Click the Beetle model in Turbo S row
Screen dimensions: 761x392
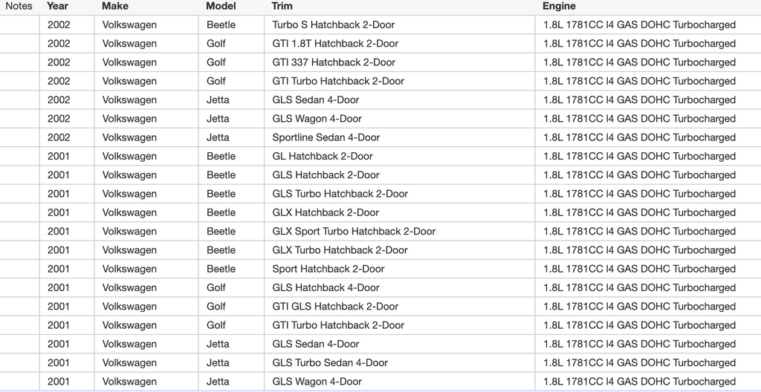point(221,24)
